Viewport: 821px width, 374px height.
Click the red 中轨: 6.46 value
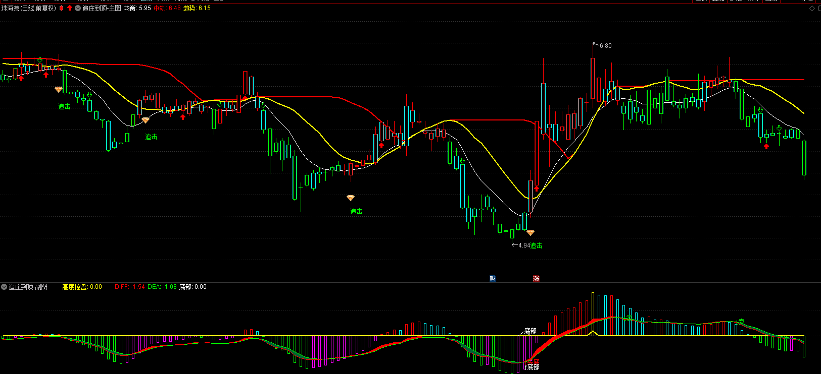167,8
